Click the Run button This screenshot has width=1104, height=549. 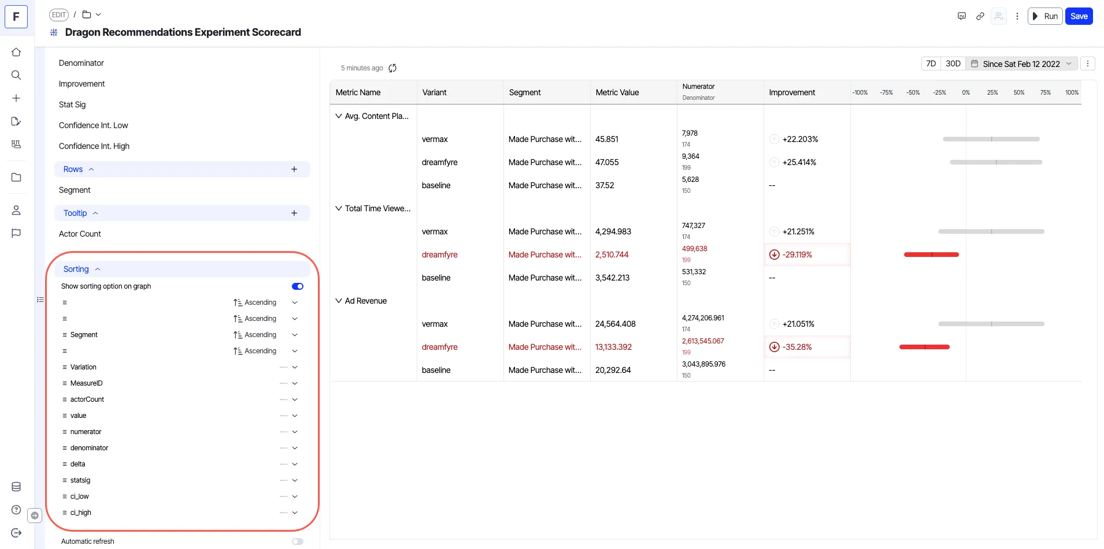coord(1045,16)
